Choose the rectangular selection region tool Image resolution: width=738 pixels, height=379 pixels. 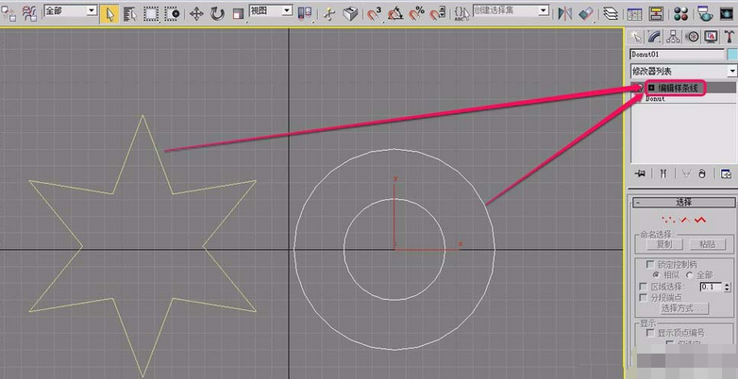pyautogui.click(x=151, y=14)
